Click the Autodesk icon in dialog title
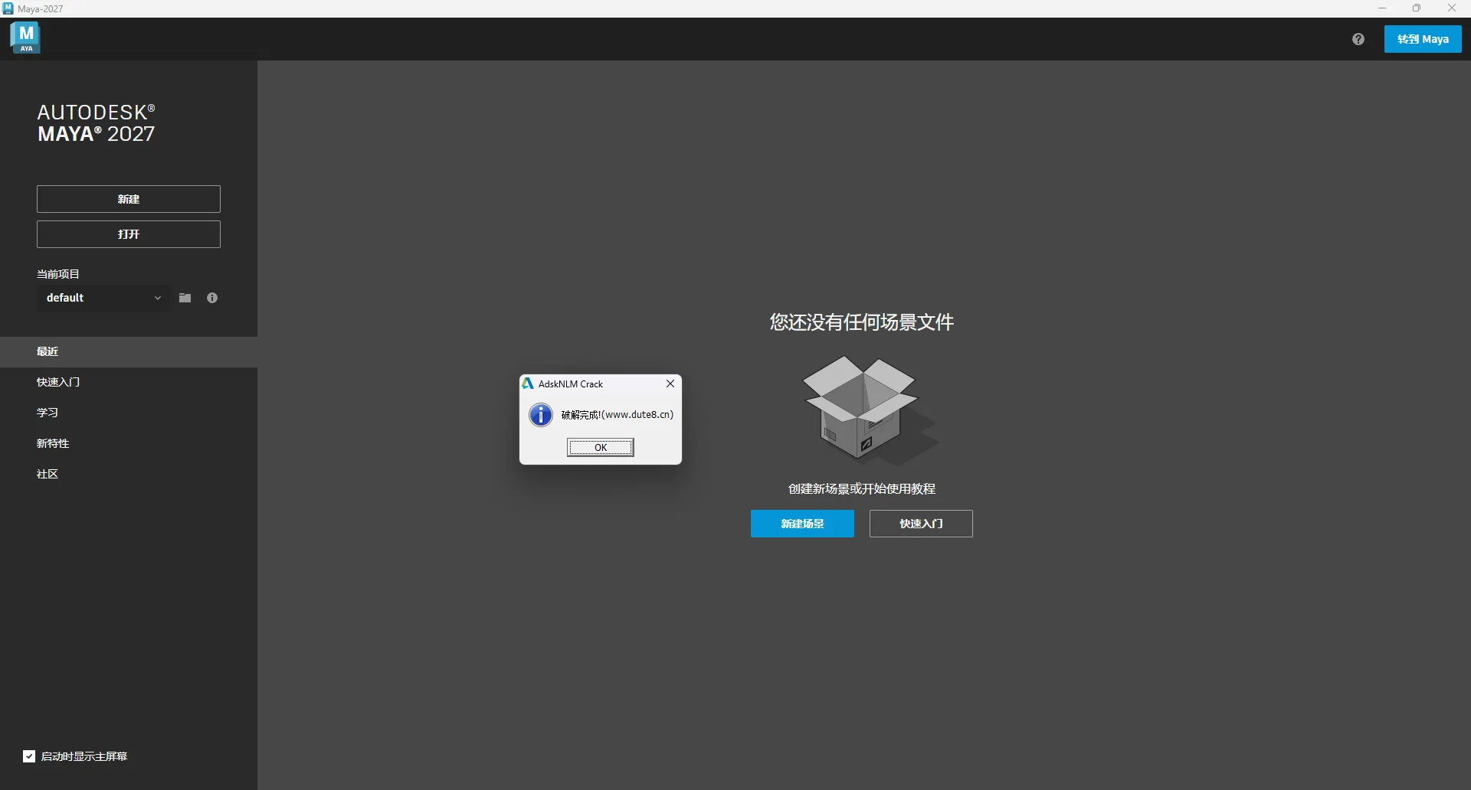Image resolution: width=1471 pixels, height=790 pixels. click(x=528, y=384)
